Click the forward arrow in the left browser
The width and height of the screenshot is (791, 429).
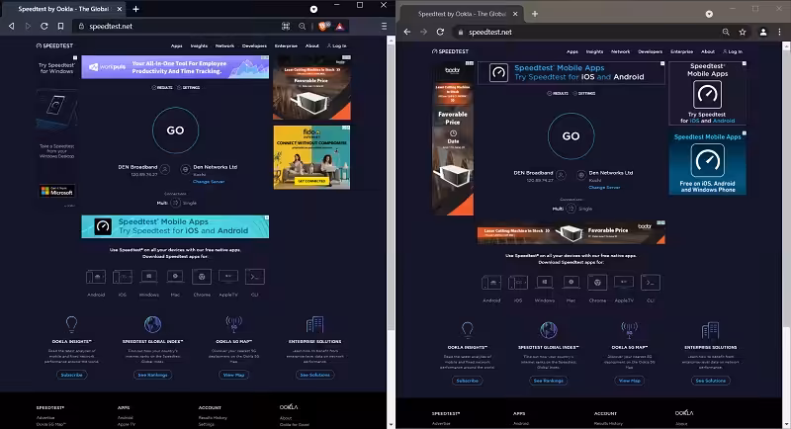click(x=28, y=26)
